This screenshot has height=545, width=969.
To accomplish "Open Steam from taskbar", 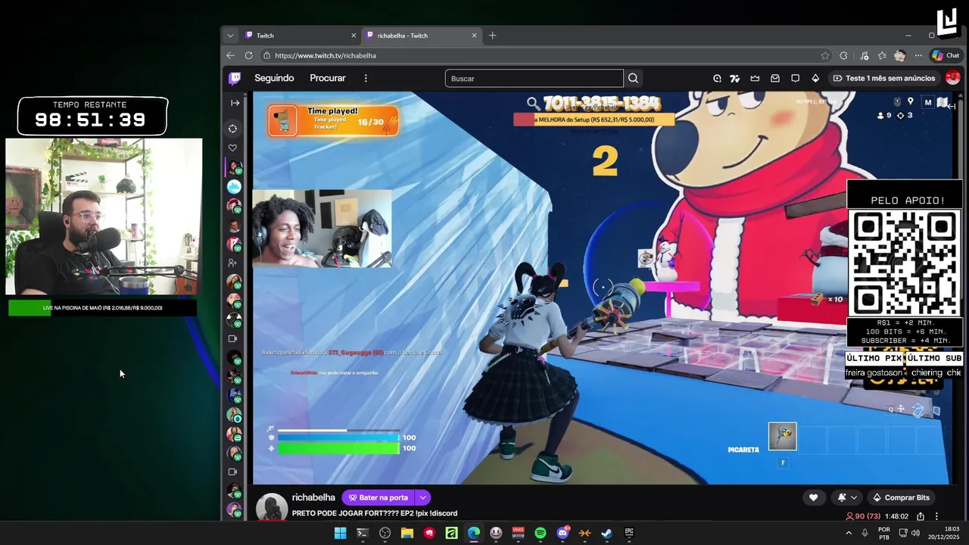I will coord(607,533).
